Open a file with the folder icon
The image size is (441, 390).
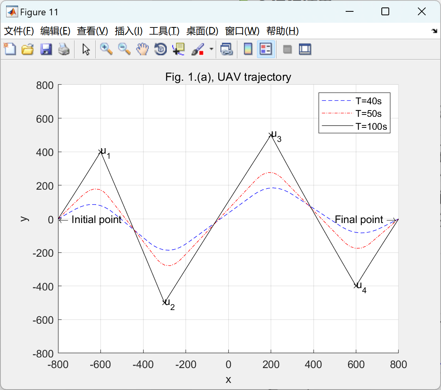(x=27, y=49)
